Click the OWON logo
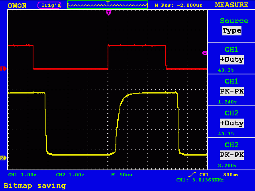 click(17, 6)
